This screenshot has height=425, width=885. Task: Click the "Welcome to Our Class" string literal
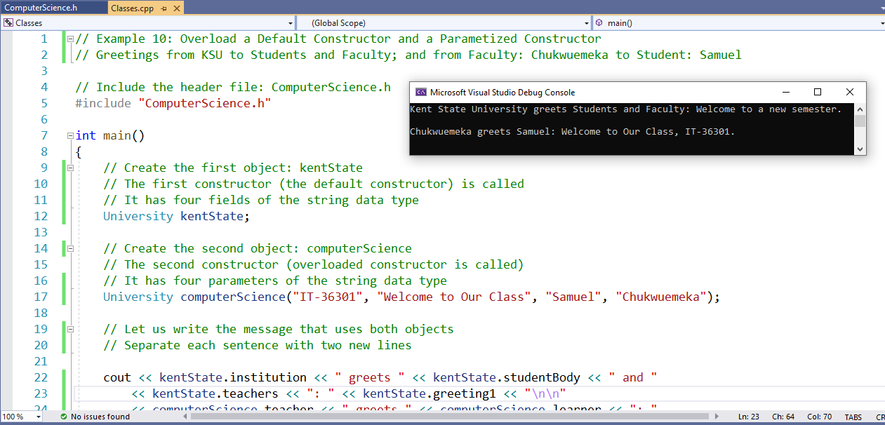pyautogui.click(x=454, y=297)
